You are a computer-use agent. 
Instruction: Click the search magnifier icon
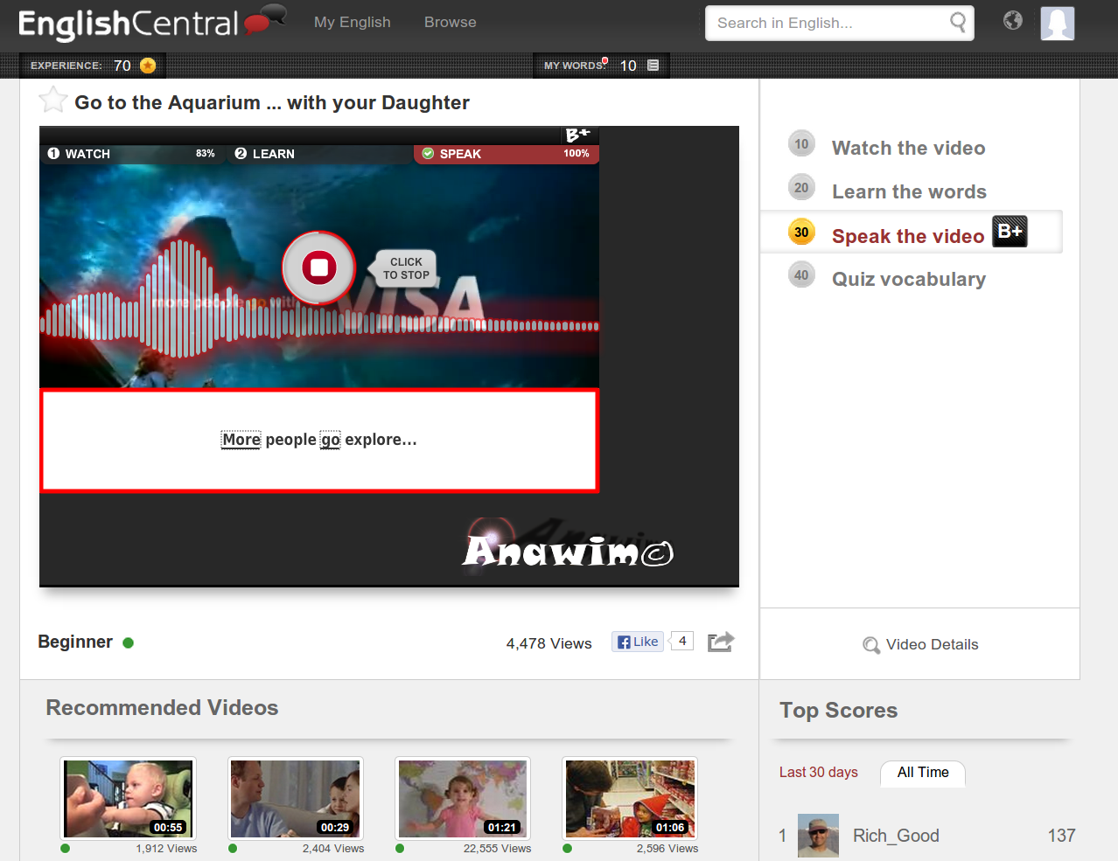(x=959, y=23)
